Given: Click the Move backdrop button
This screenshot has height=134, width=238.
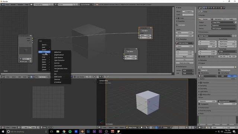Looking at the screenshot, I should click(x=184, y=57).
